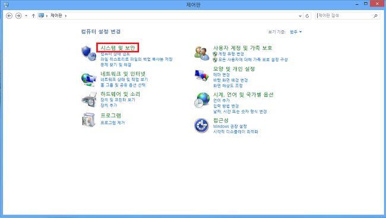
Task: Open recent locations dropdown arrow
Action: [26, 16]
